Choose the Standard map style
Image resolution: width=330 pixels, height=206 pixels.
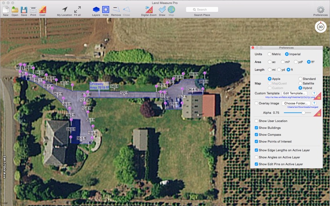click(300, 79)
